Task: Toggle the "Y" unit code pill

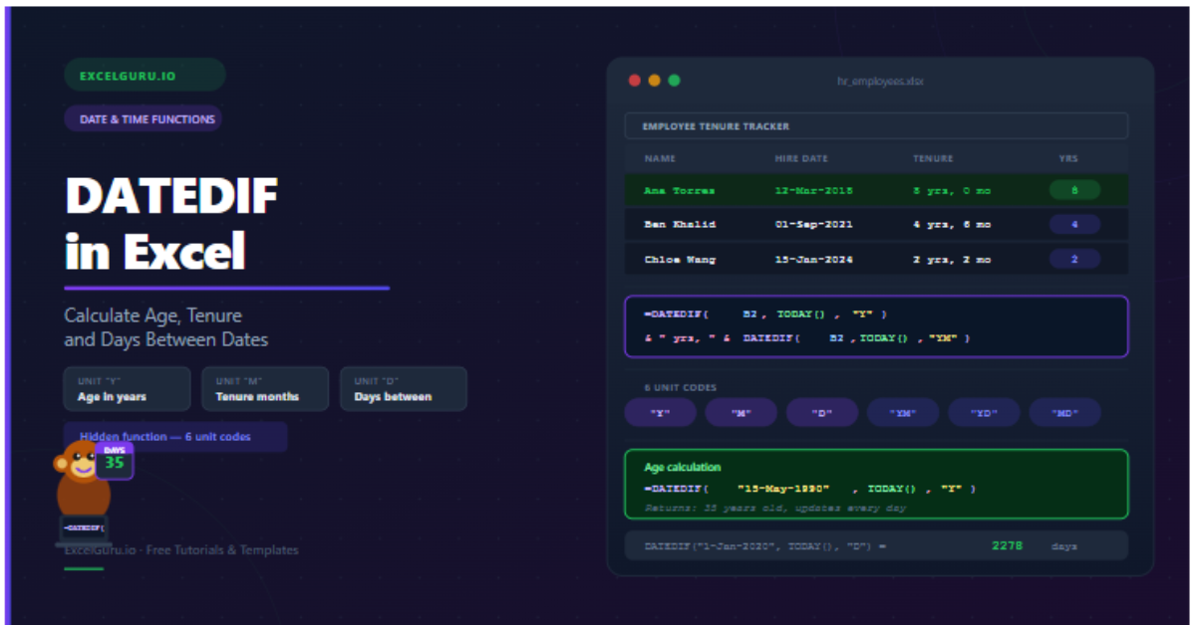Action: pos(660,413)
